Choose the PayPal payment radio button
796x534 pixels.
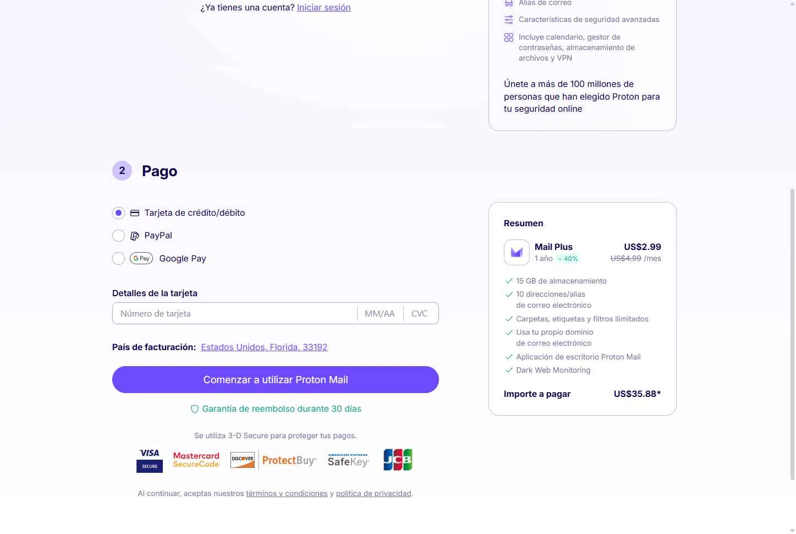(x=118, y=236)
